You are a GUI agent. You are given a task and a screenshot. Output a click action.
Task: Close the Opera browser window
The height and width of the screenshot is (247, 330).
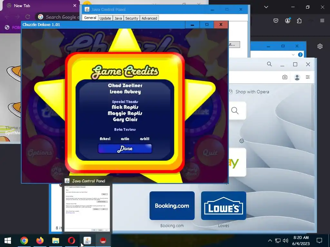coord(308,64)
